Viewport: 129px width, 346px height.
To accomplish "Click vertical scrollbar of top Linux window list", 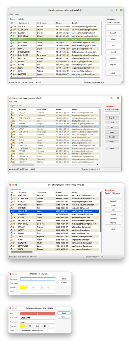I will point(101,38).
